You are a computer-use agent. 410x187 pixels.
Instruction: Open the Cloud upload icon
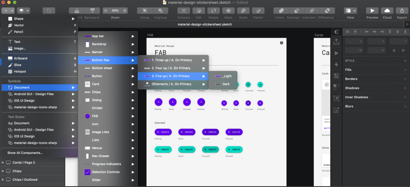[387, 10]
